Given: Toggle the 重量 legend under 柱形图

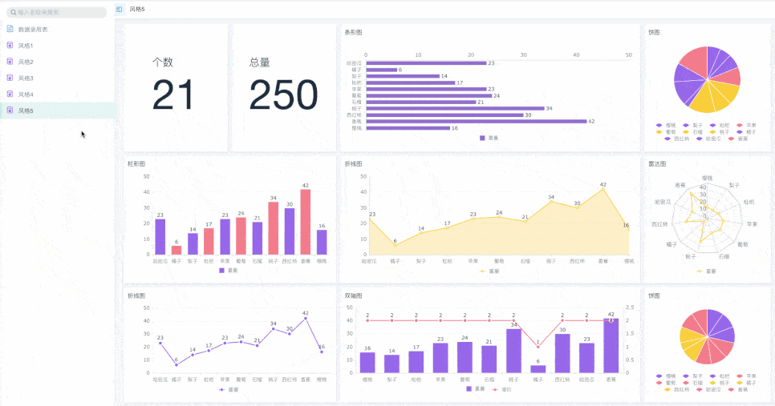Looking at the screenshot, I should pos(229,271).
